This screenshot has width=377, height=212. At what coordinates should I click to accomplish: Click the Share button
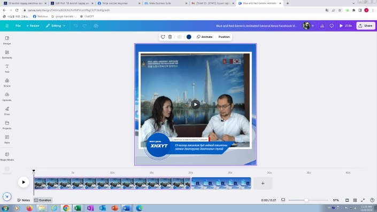tap(365, 26)
